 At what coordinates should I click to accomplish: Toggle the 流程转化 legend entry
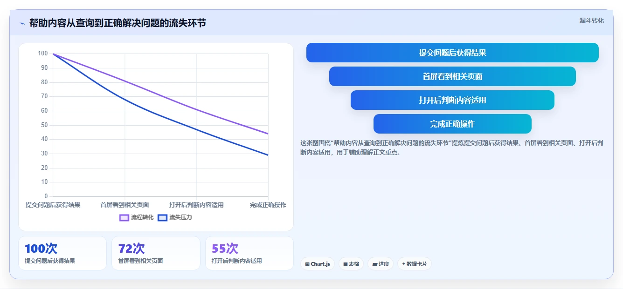pos(137,217)
